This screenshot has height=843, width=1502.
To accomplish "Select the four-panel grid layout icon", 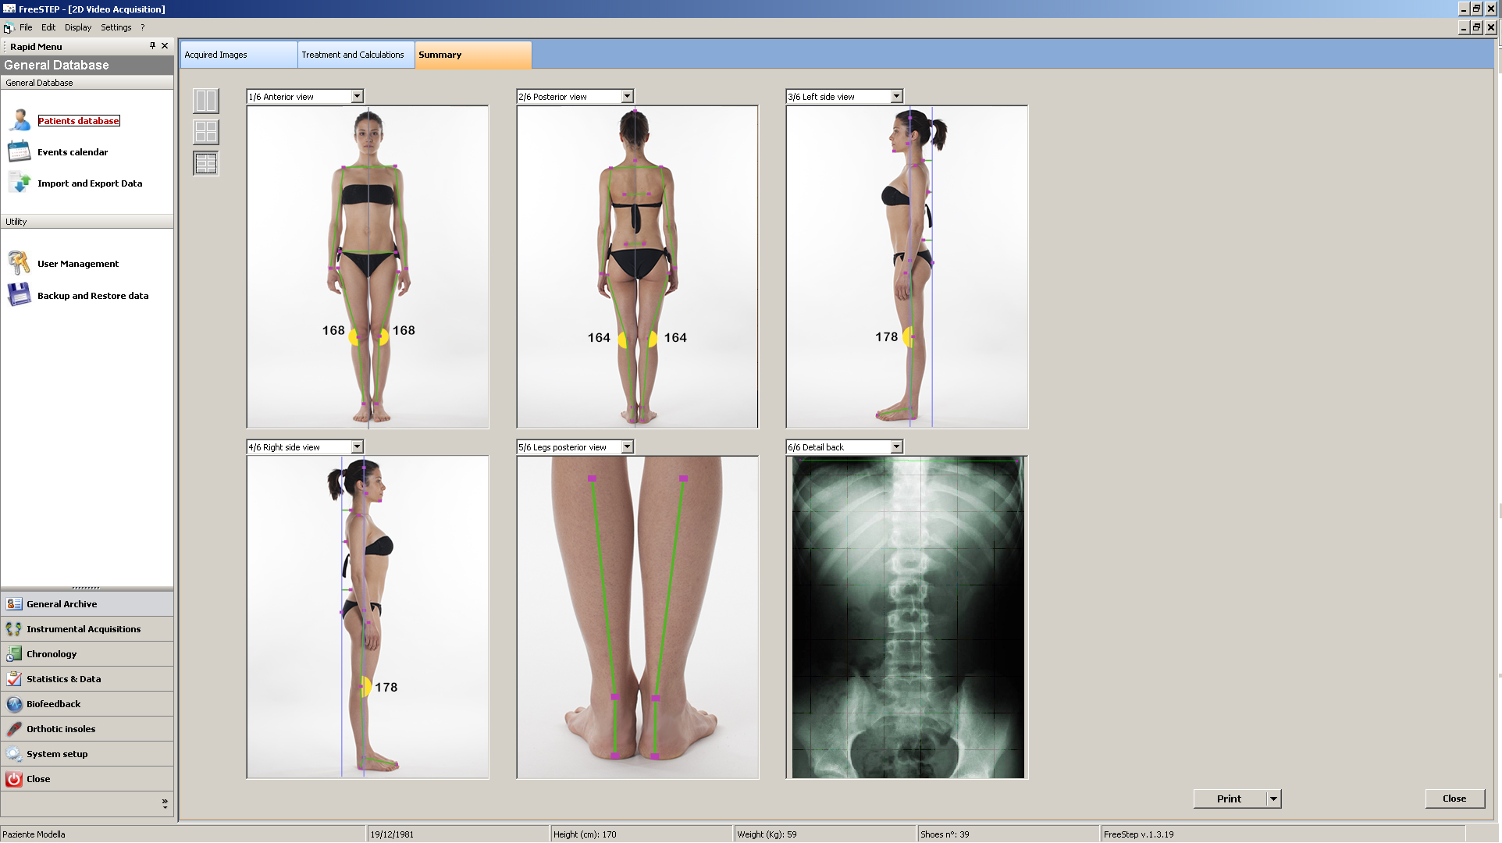I will pyautogui.click(x=206, y=131).
